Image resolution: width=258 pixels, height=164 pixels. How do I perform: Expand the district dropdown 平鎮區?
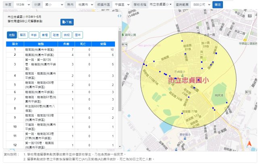pyautogui.click(x=121, y=4)
